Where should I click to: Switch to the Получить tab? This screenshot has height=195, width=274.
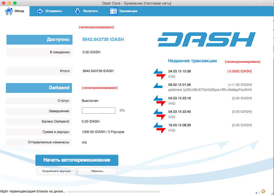pyautogui.click(x=86, y=11)
